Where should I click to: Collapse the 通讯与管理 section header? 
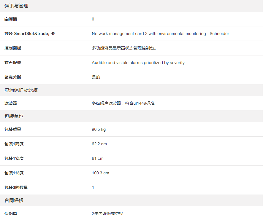[x=16, y=6]
